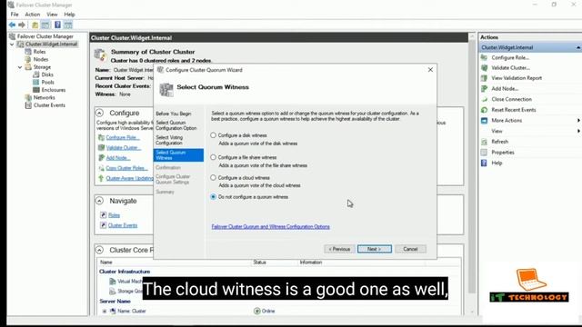Click the Roles icon in console tree
This screenshot has height=327, width=582.
pyautogui.click(x=28, y=52)
